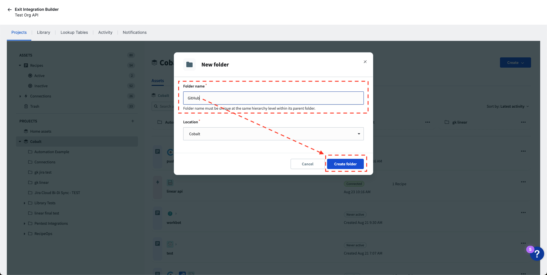
Task: Click the Connections lightning icon
Action: pyautogui.click(x=26, y=96)
